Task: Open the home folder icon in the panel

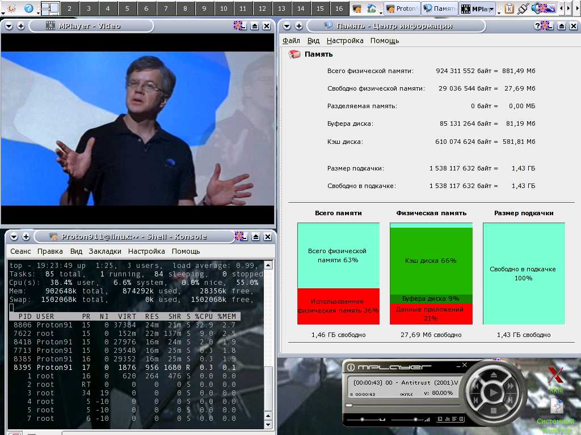Action: (371, 8)
